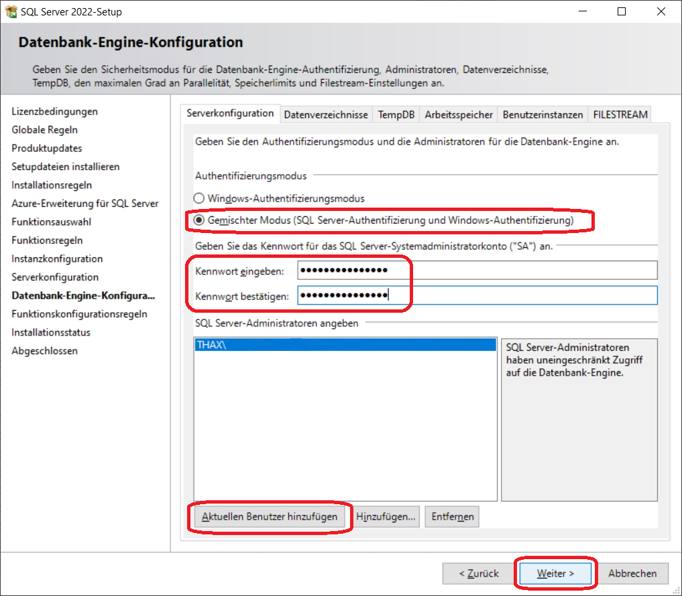The image size is (682, 596).
Task: Click Produktupdates in the step list
Action: click(x=46, y=148)
